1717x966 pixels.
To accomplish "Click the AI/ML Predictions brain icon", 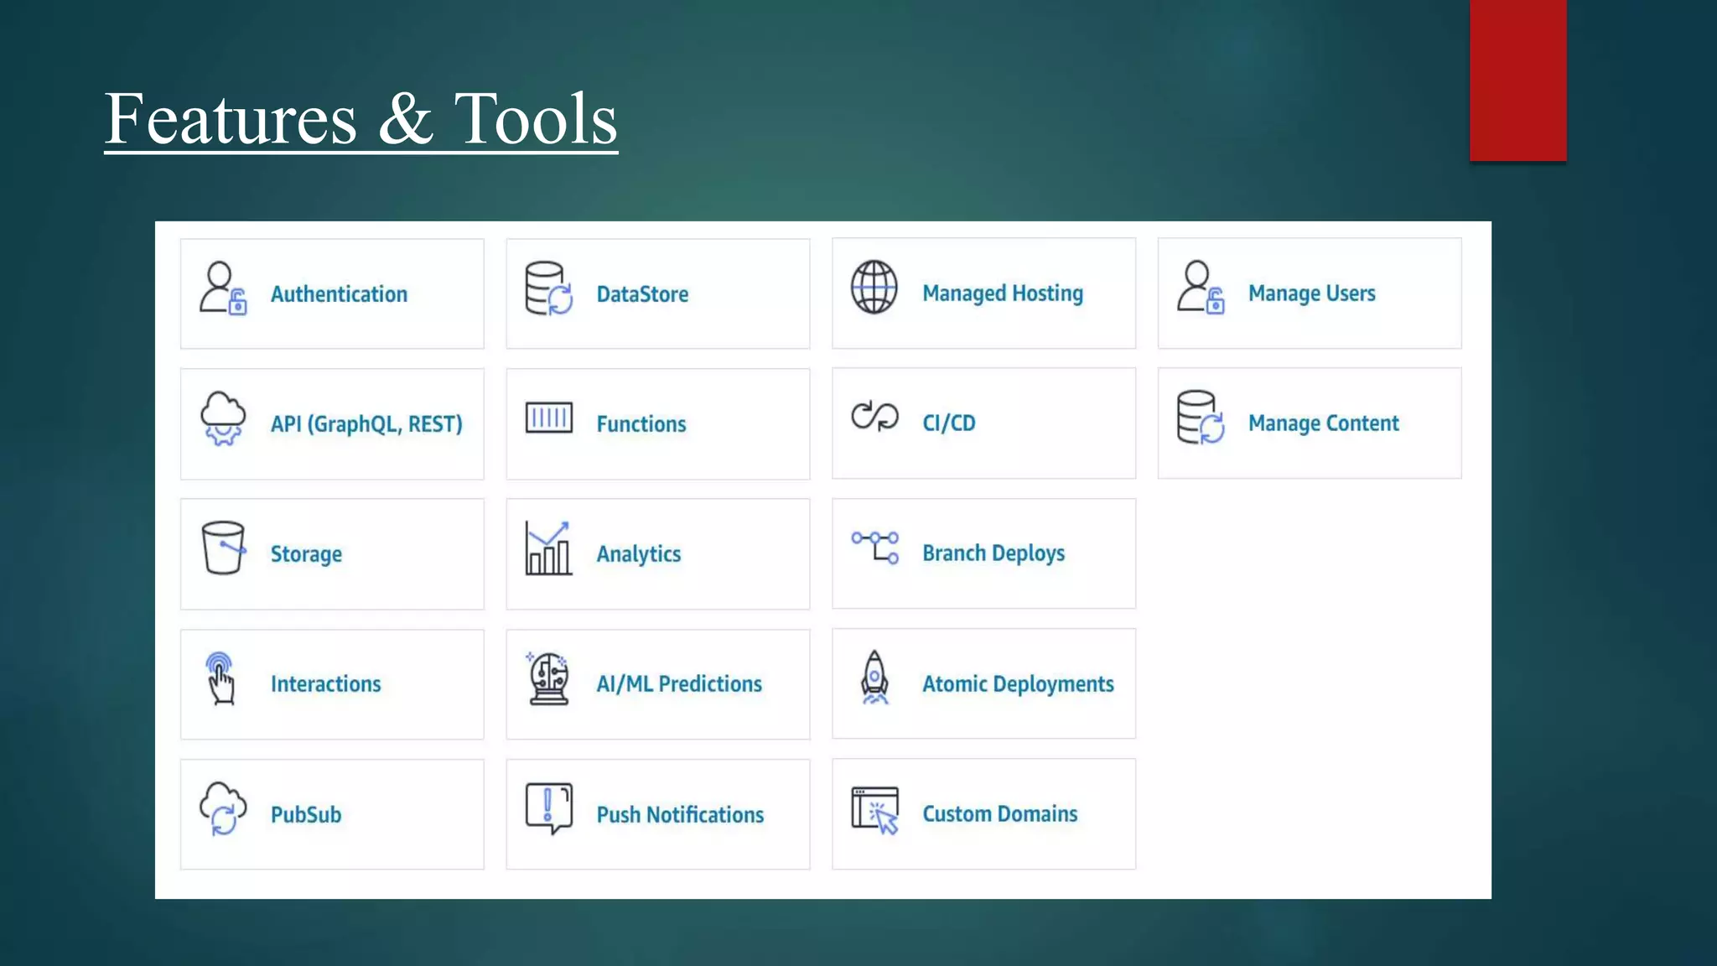I will pyautogui.click(x=548, y=678).
